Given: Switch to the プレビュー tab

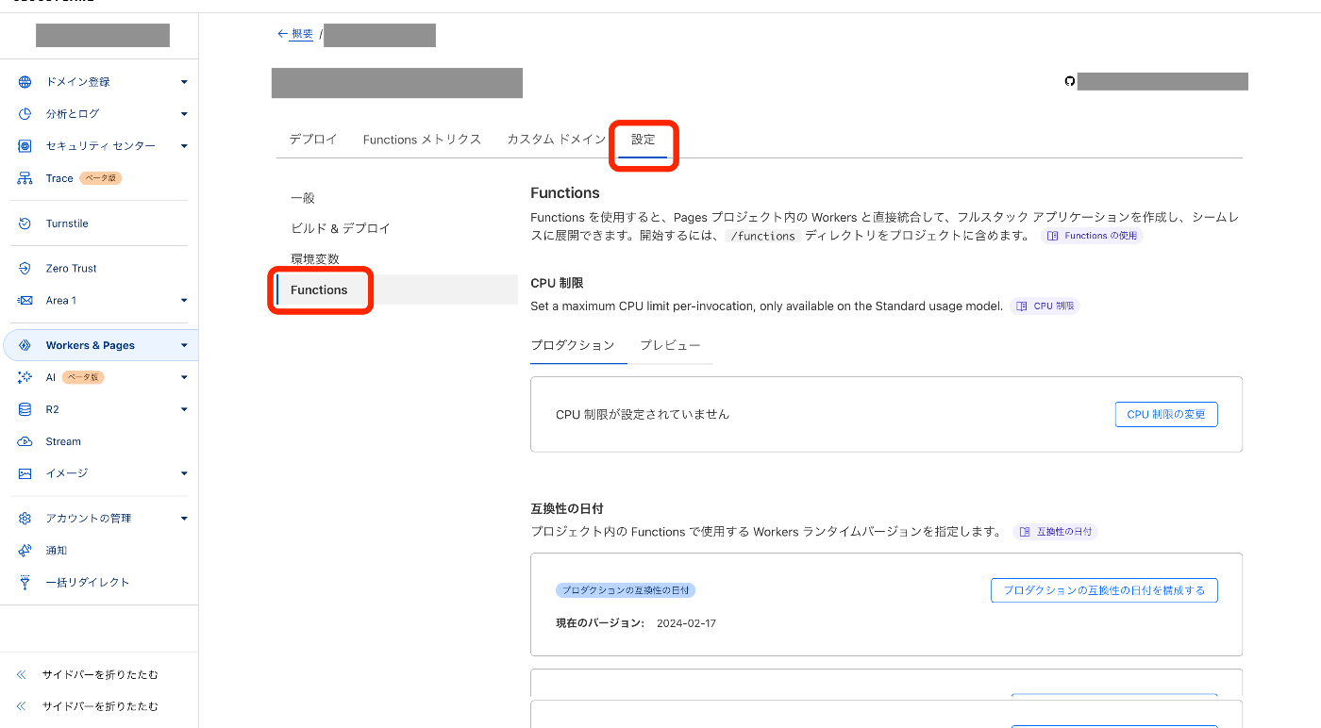Looking at the screenshot, I should pyautogui.click(x=670, y=346).
